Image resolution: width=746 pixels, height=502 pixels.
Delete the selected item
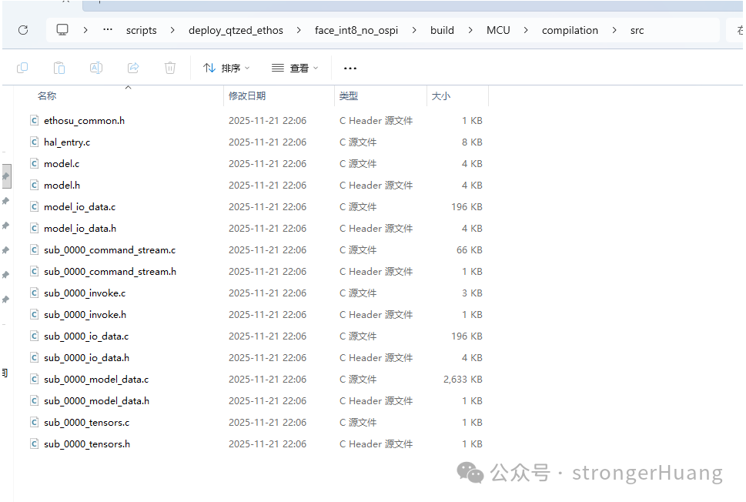click(169, 68)
